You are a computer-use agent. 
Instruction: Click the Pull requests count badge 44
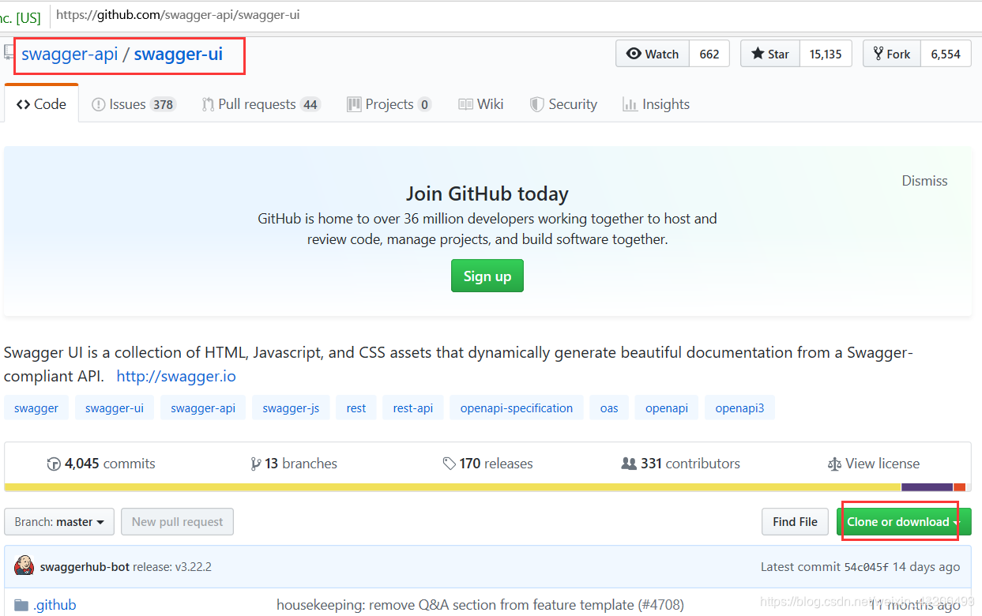coord(310,105)
